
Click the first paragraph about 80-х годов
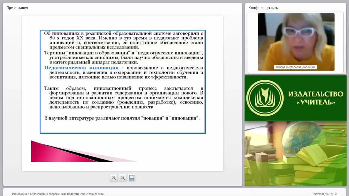coord(124,40)
